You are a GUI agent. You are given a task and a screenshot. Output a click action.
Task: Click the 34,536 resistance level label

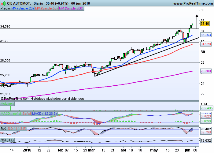(x=5, y=27)
